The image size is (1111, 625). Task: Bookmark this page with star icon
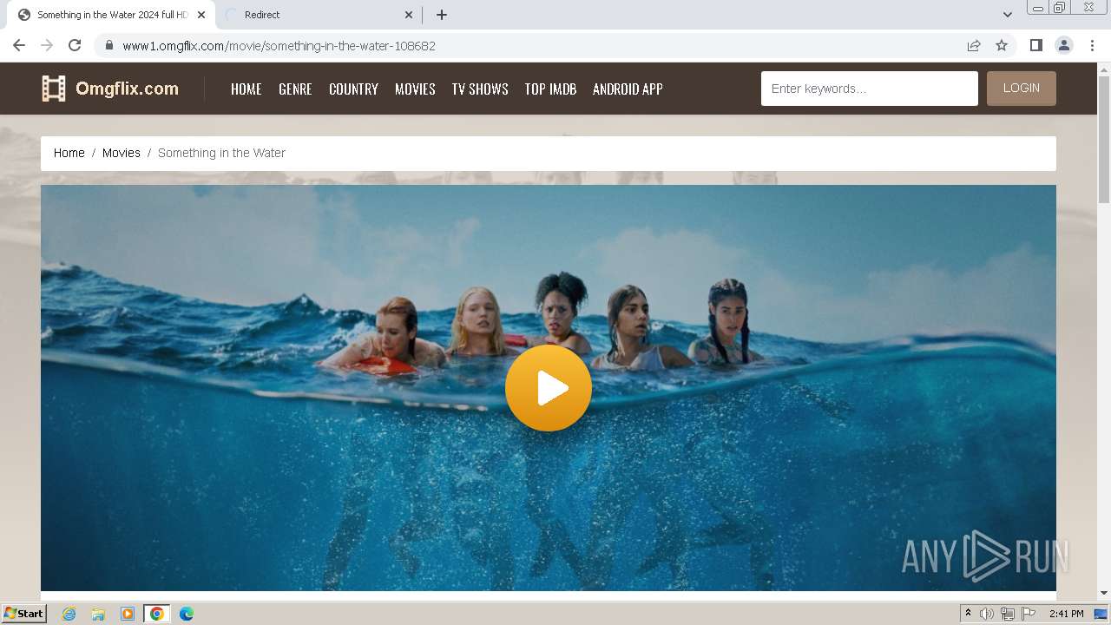tap(1002, 45)
